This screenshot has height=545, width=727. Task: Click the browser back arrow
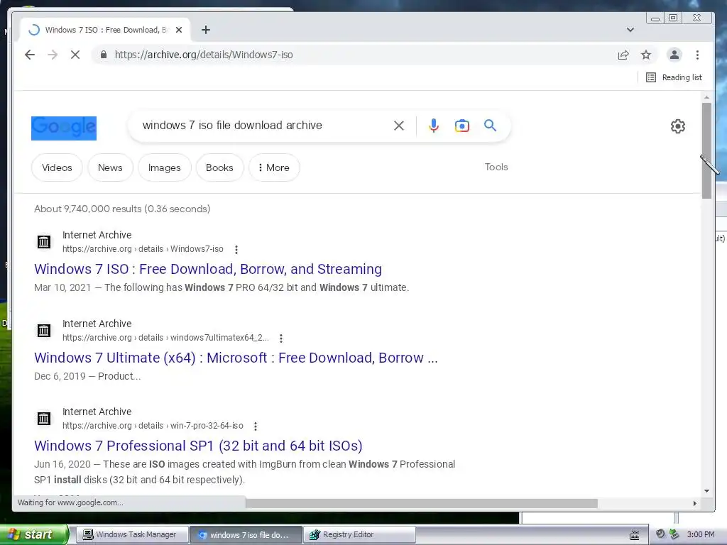(x=30, y=55)
